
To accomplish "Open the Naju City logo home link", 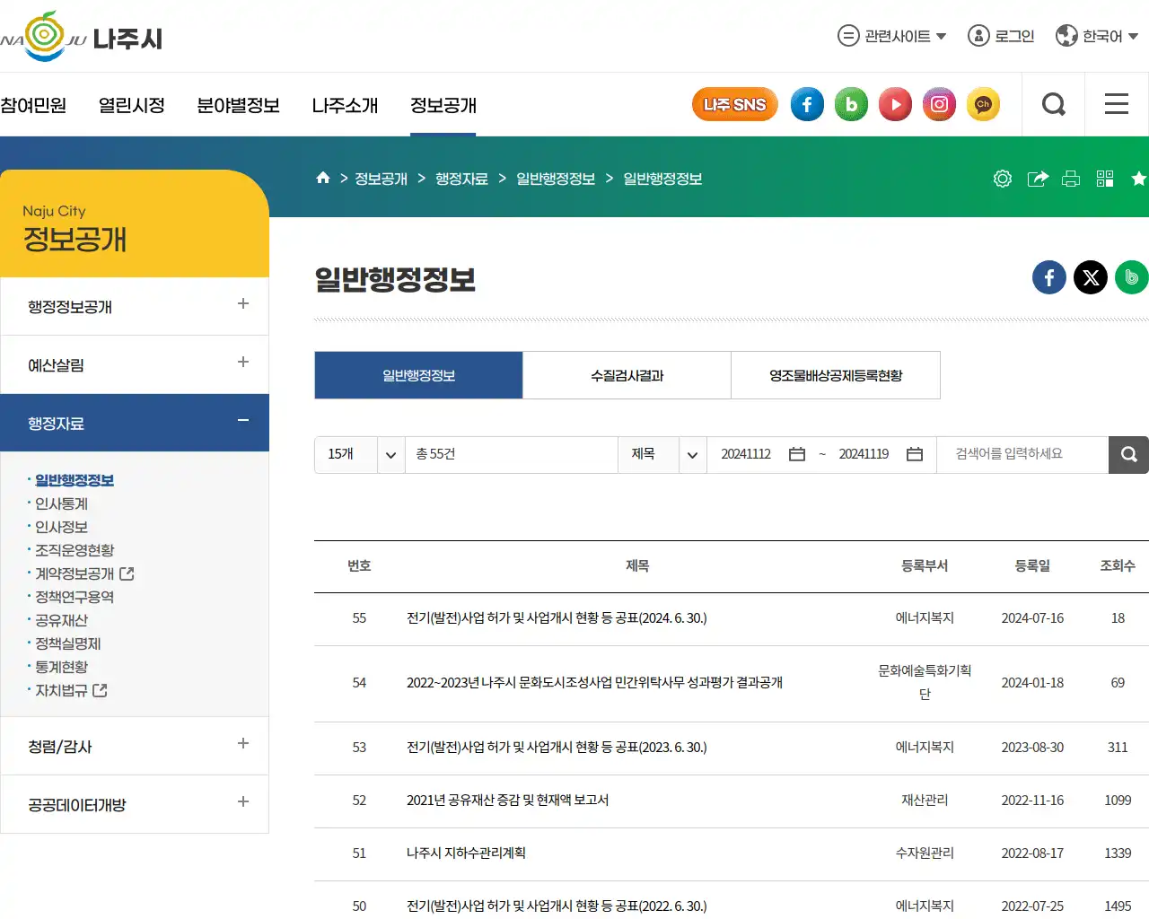I will (81, 37).
